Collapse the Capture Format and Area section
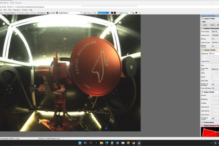 tap(202, 28)
